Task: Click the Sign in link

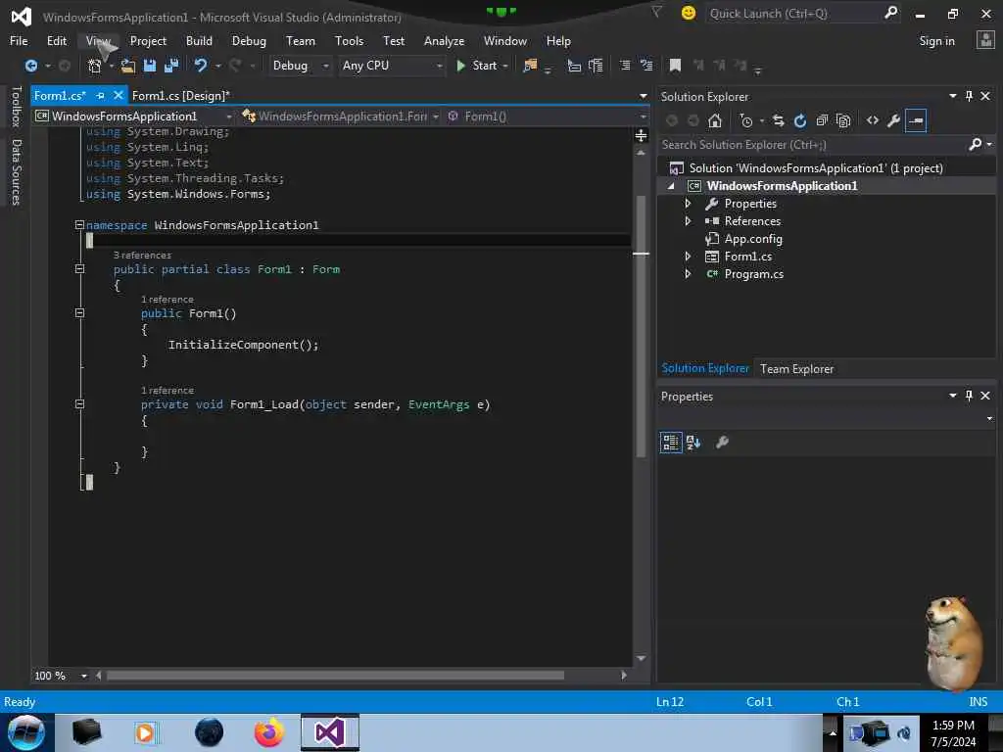Action: 936,41
